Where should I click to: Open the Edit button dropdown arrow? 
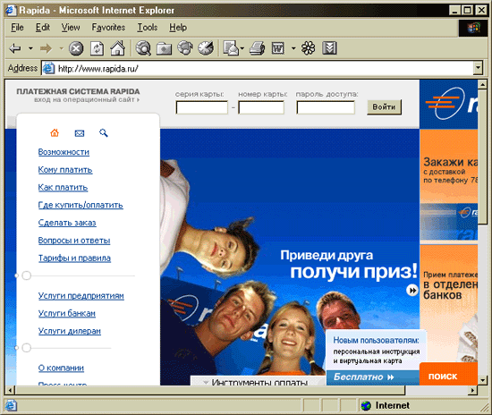point(293,48)
